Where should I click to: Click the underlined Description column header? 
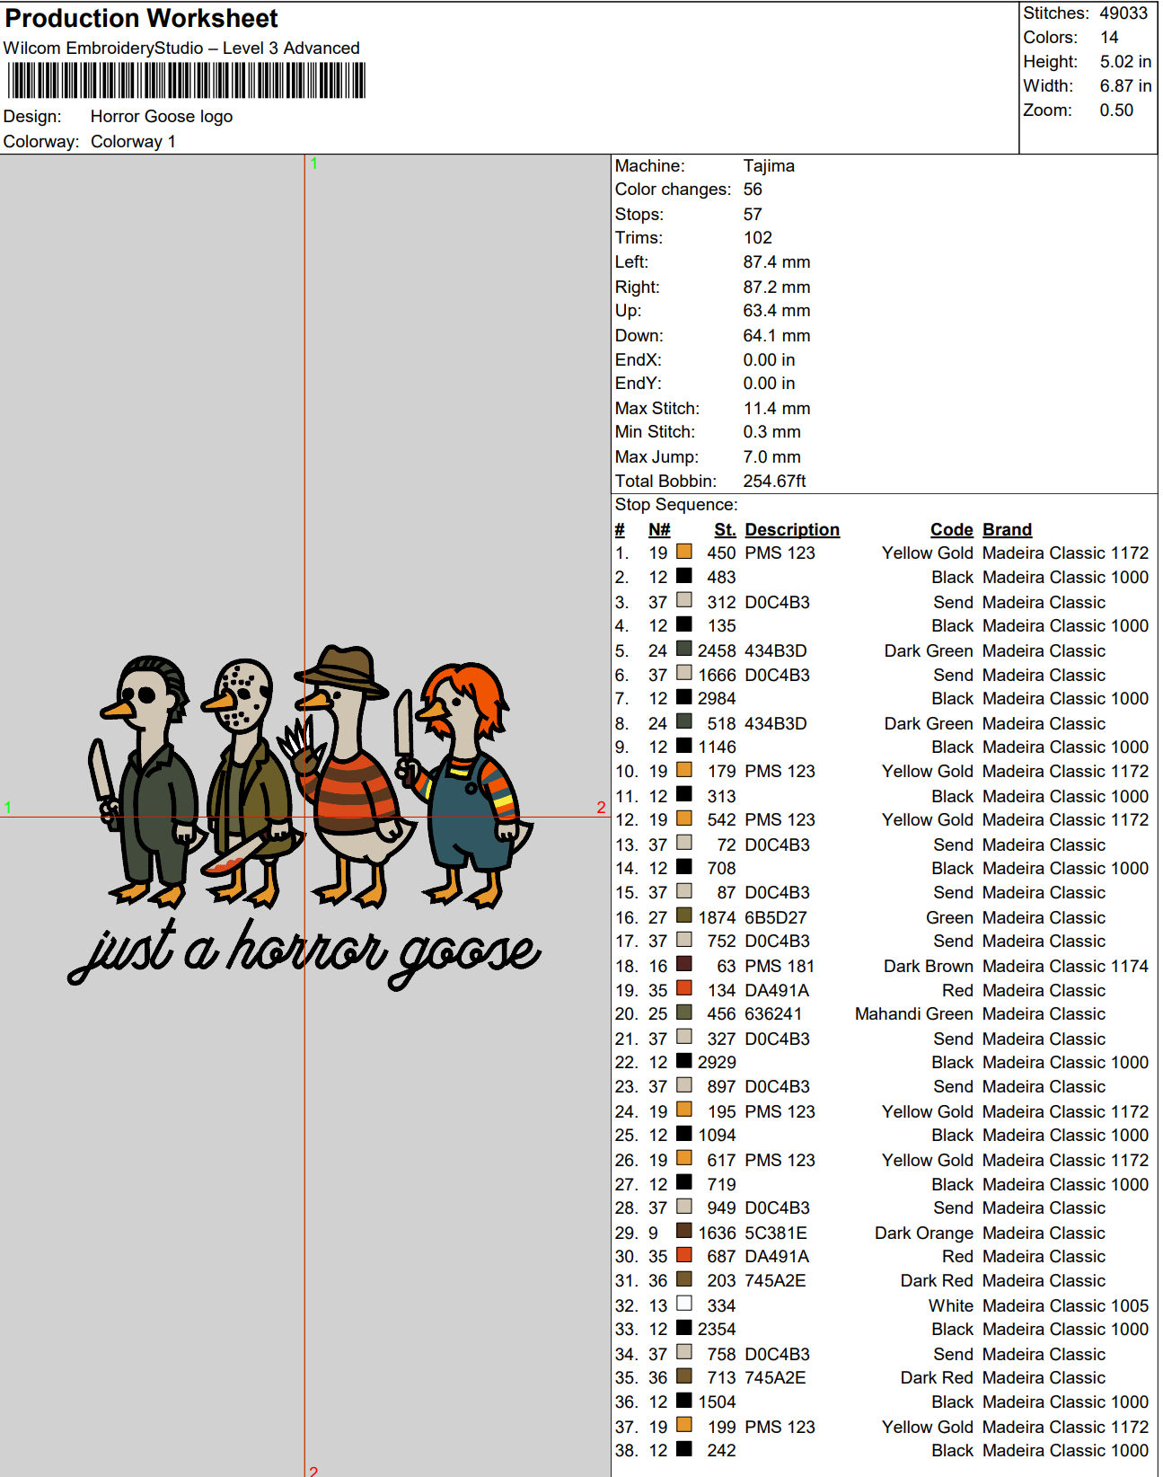point(791,530)
